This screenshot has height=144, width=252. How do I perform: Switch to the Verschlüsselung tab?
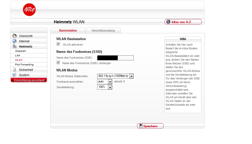click(103, 31)
